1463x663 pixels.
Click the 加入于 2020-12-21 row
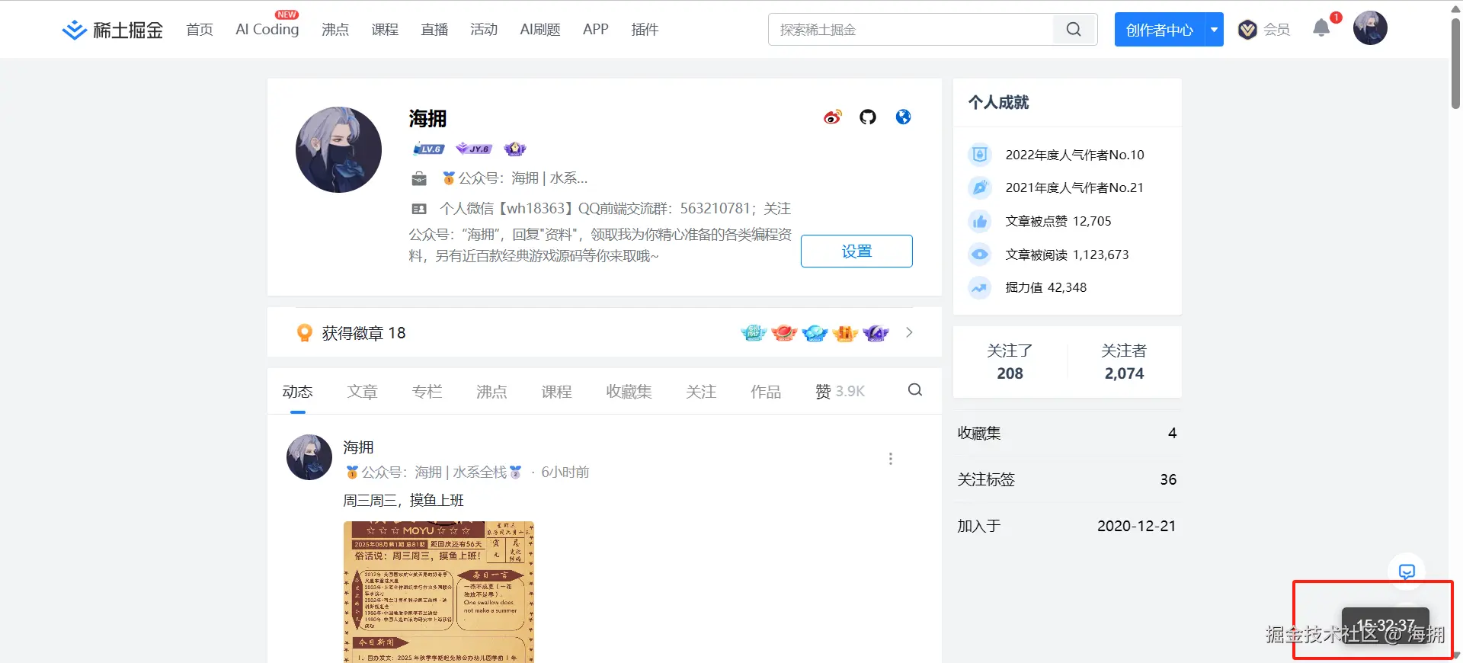pos(1067,526)
